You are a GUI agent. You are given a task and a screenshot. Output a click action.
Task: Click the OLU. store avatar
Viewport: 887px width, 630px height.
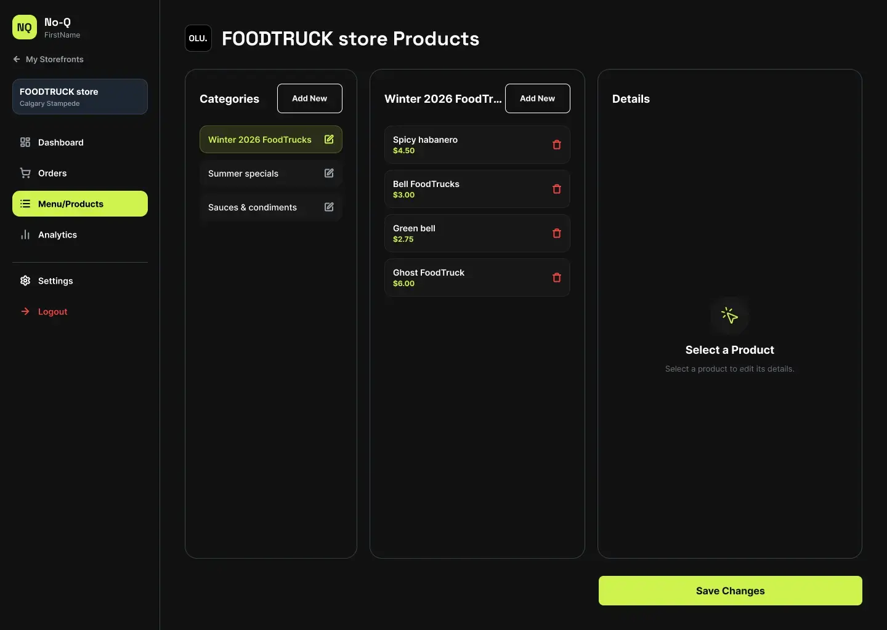tap(198, 38)
